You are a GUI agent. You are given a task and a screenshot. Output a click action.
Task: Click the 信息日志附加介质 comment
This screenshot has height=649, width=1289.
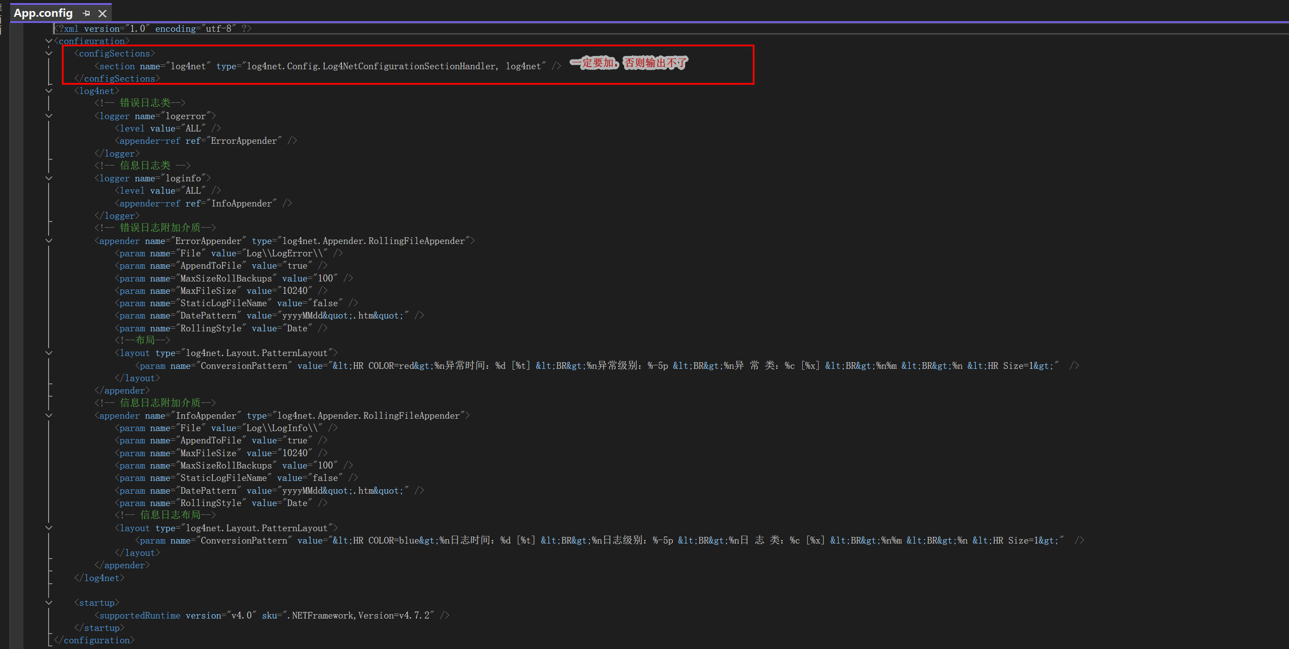(155, 403)
